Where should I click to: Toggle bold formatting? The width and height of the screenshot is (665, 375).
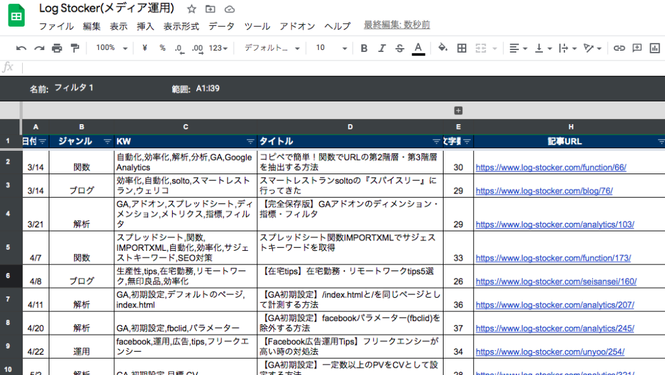tap(364, 47)
